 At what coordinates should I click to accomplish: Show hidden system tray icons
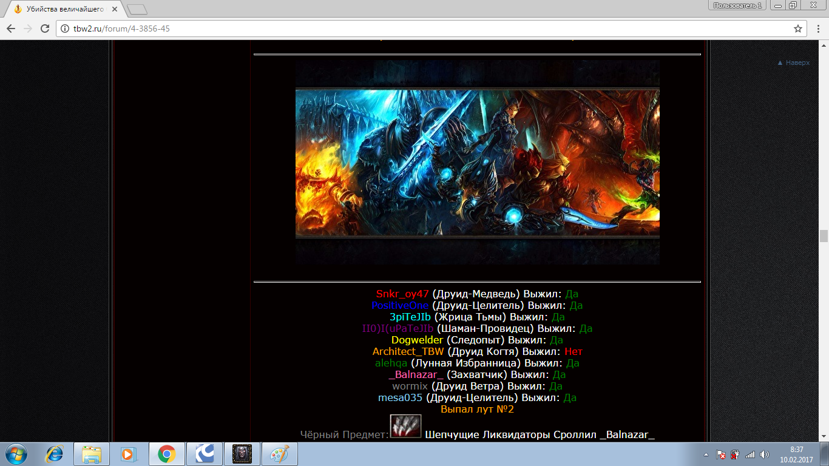click(x=706, y=454)
